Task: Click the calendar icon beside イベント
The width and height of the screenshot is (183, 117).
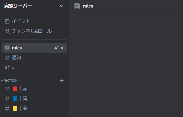Action: 7,21
